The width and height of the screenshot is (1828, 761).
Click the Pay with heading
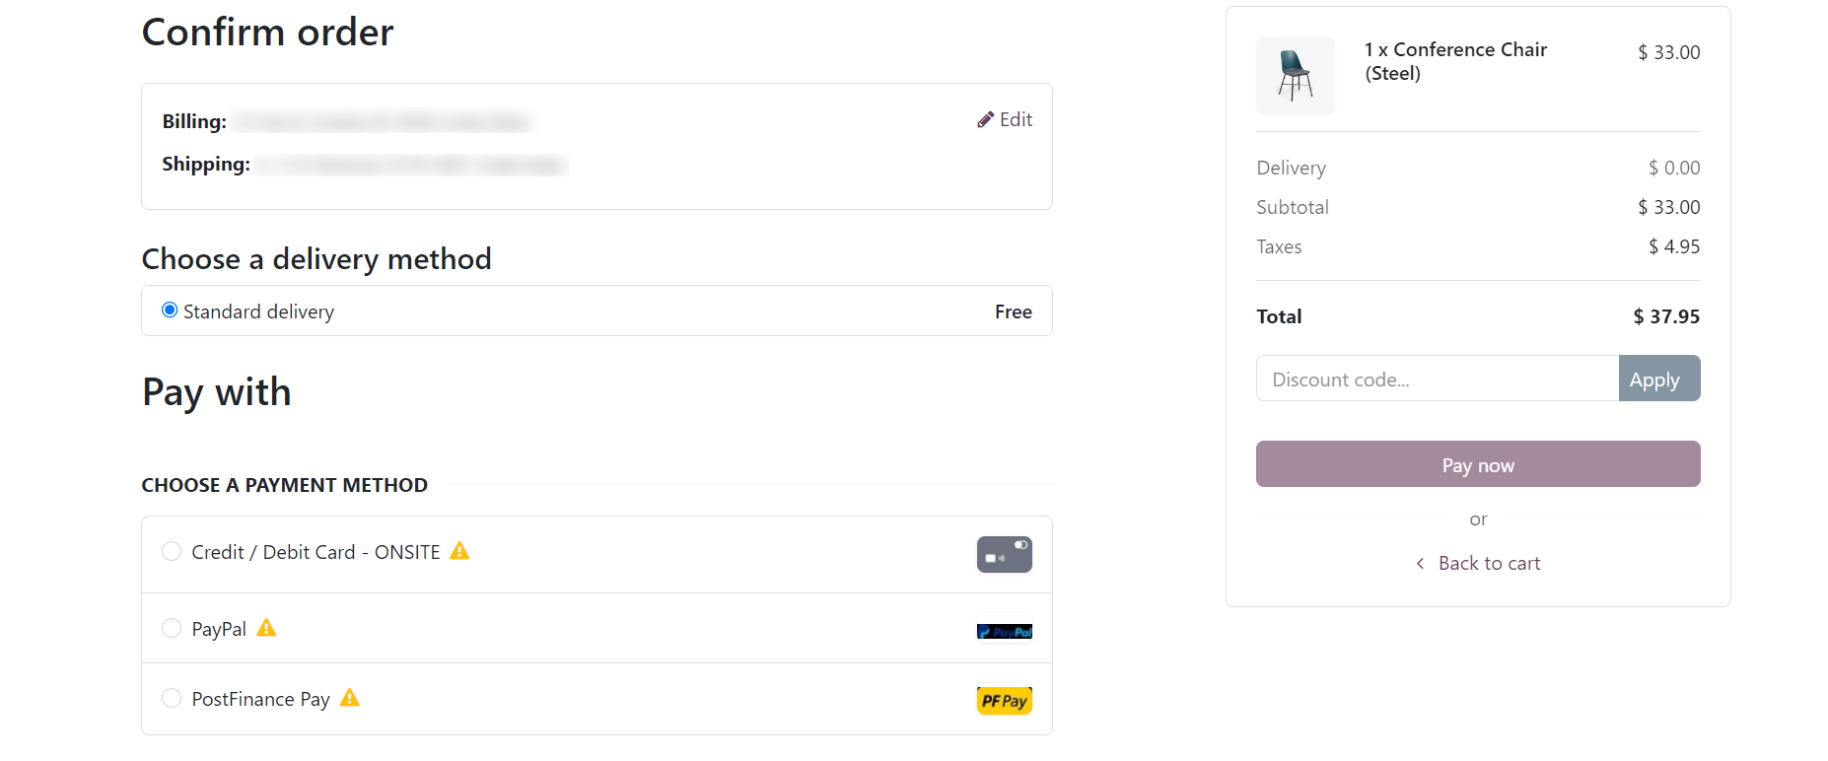click(x=216, y=391)
